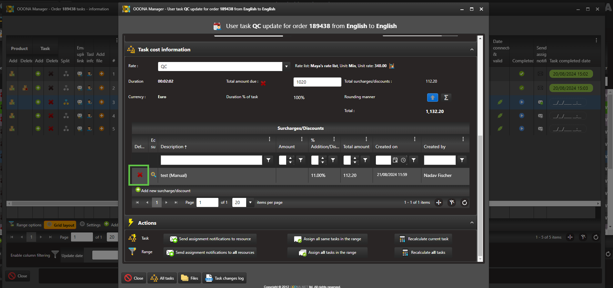The image size is (613, 288).
Task: Click the Recalculate current task button
Action: 423,239
